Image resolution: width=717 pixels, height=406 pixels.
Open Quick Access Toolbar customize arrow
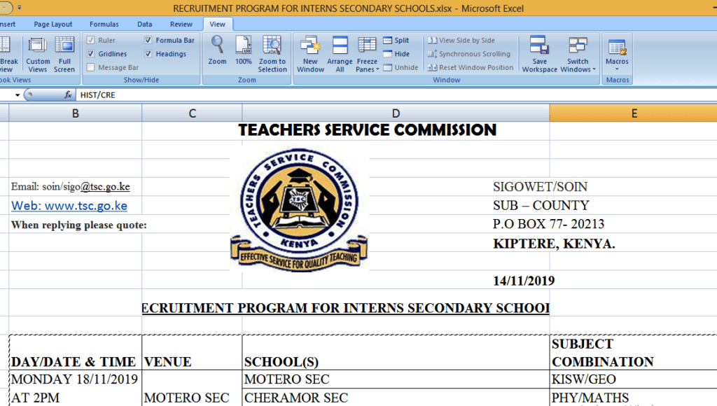[x=19, y=8]
